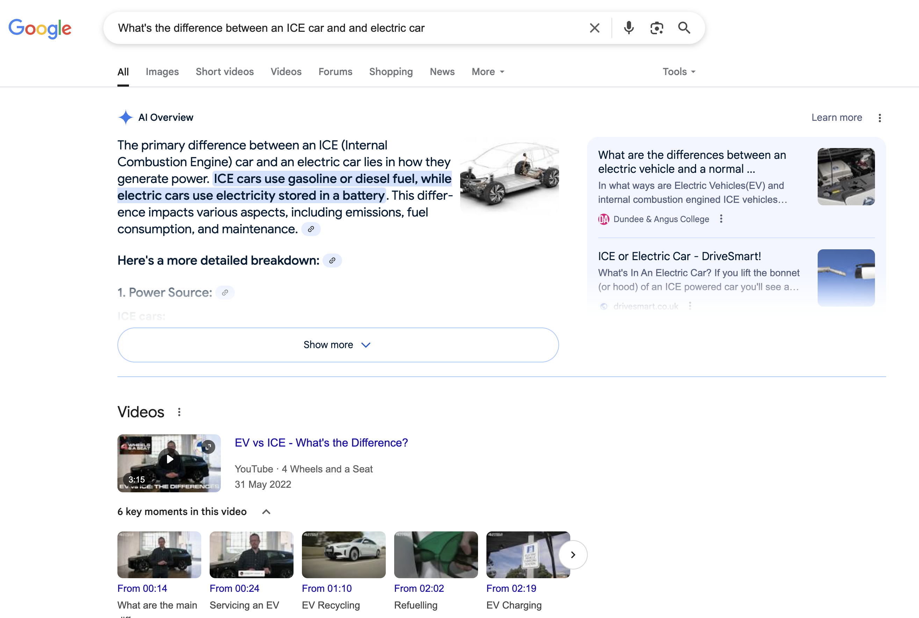Open the News tab

[442, 72]
